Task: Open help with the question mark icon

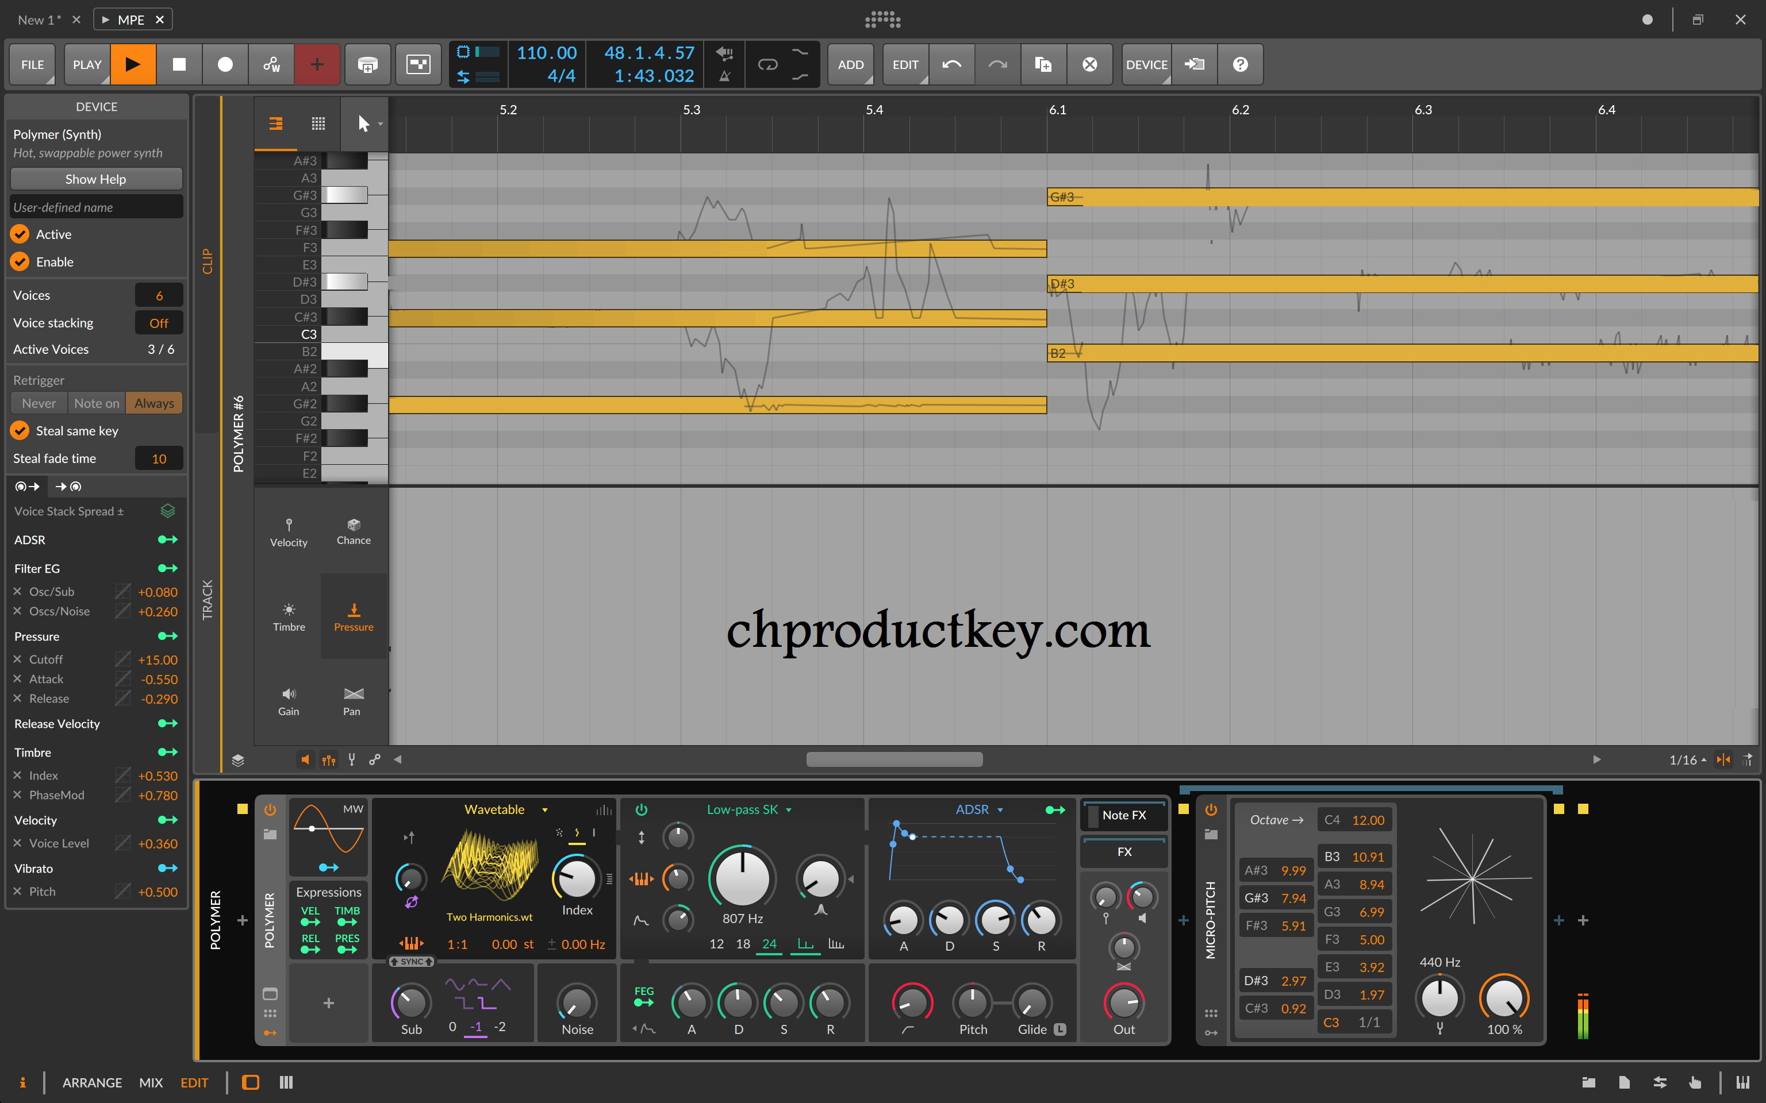Action: [x=1240, y=64]
